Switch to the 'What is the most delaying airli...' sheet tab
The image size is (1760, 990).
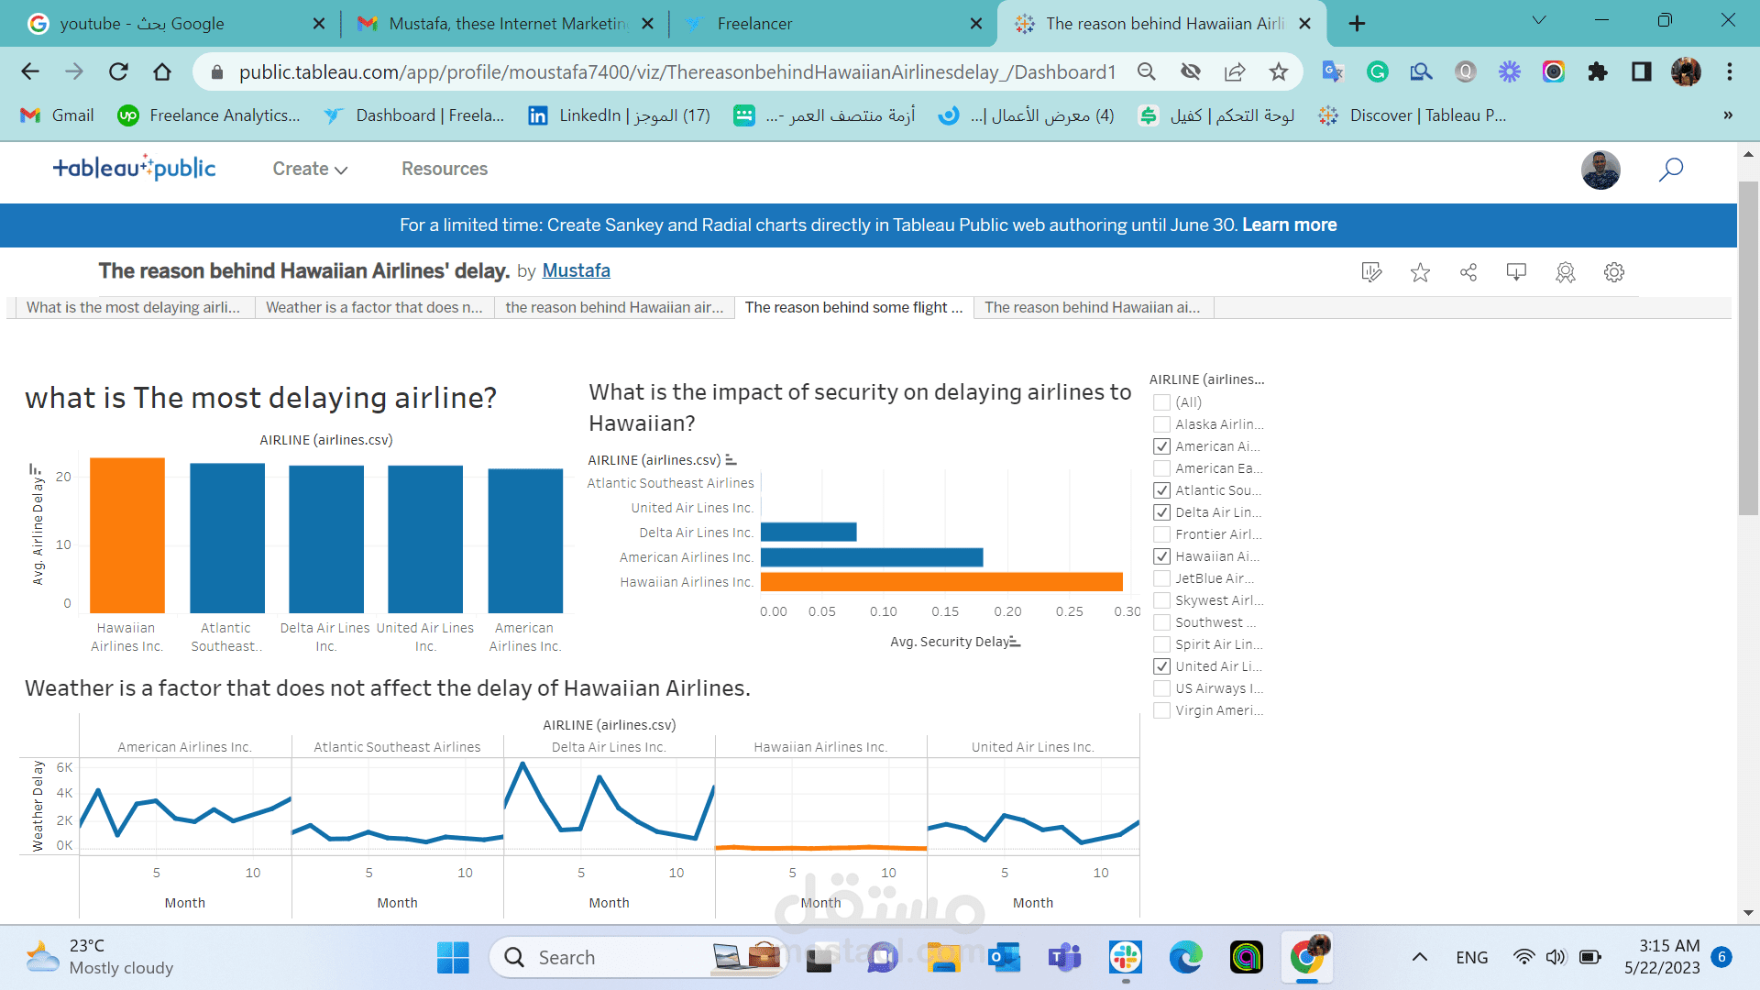pyautogui.click(x=133, y=307)
